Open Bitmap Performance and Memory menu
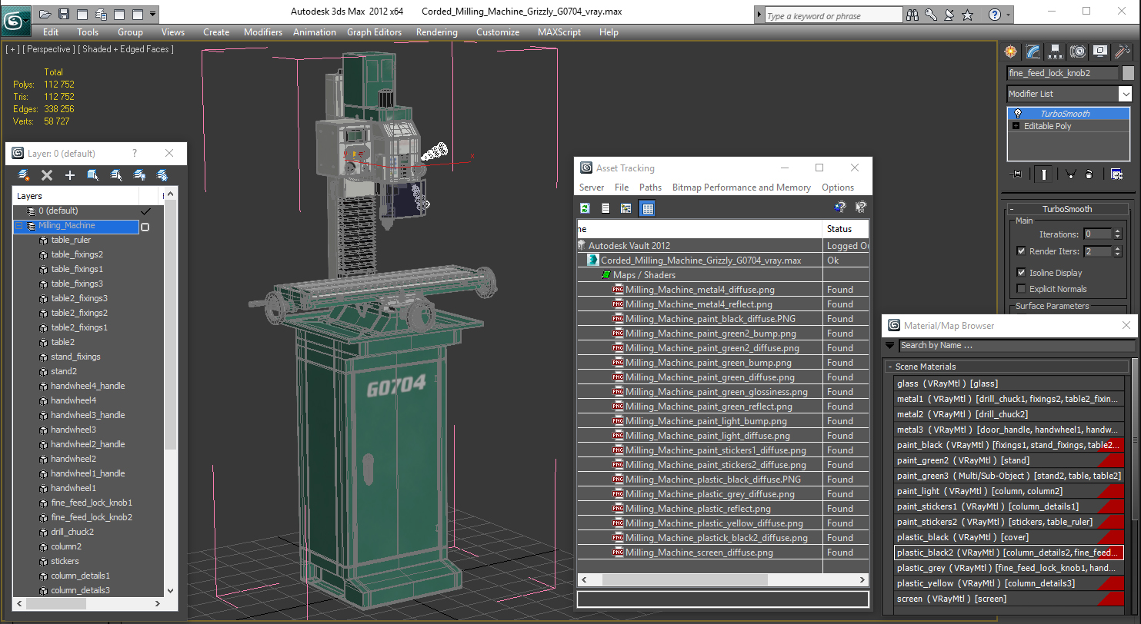 (741, 188)
